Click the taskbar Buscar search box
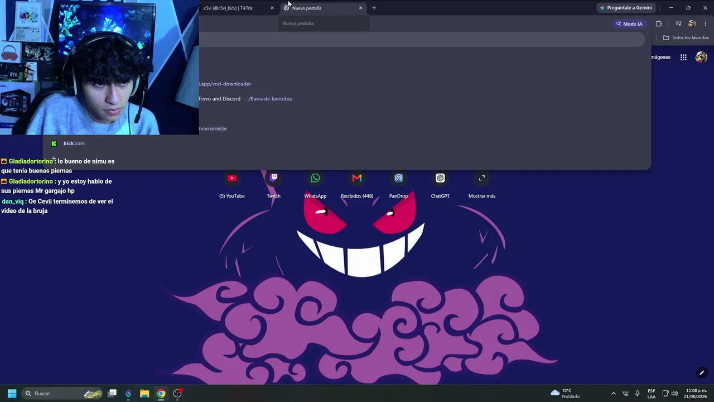 pyautogui.click(x=62, y=394)
